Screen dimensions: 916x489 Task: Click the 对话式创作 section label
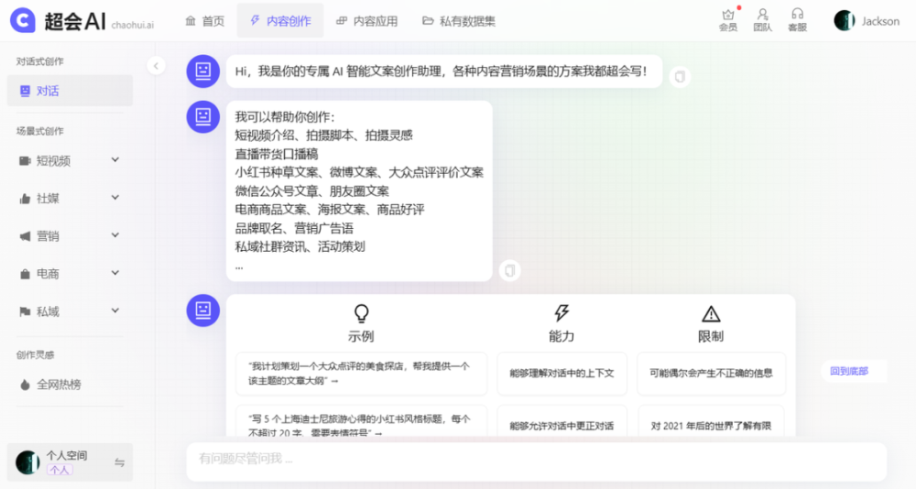39,61
